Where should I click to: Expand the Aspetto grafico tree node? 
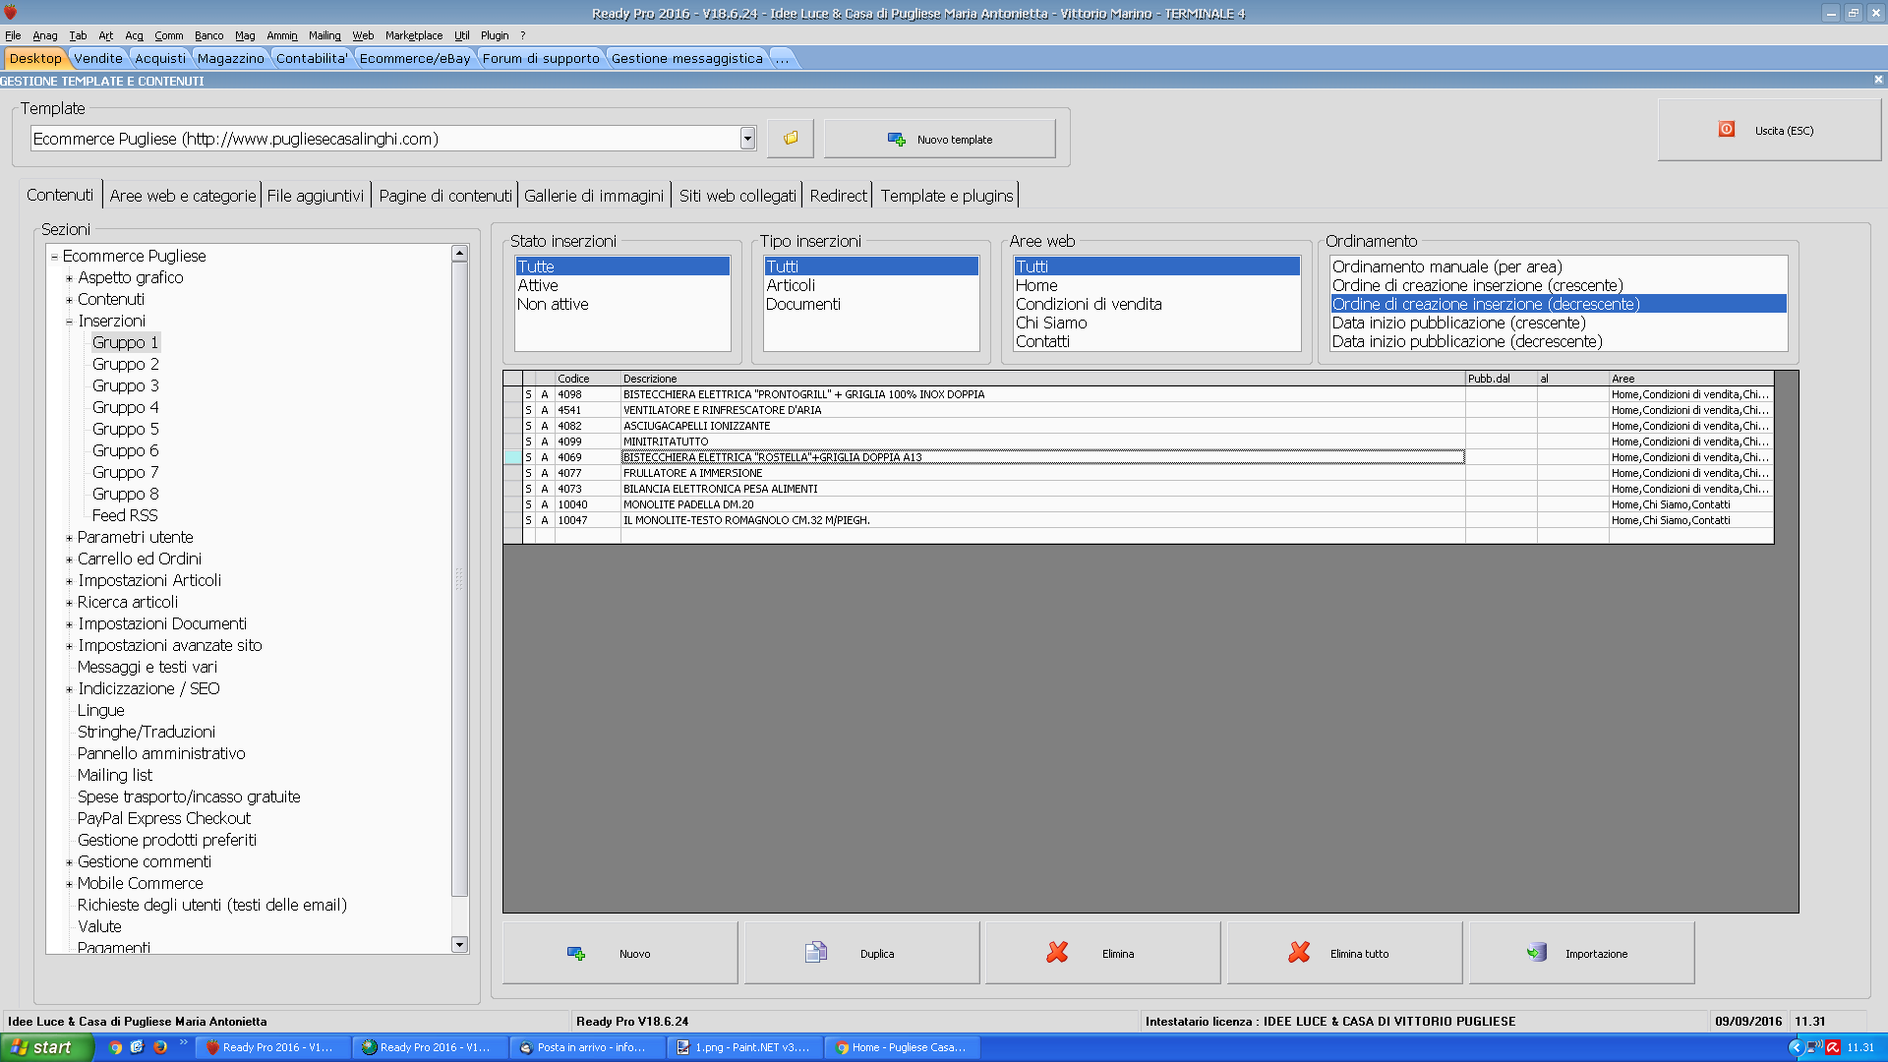click(x=69, y=278)
